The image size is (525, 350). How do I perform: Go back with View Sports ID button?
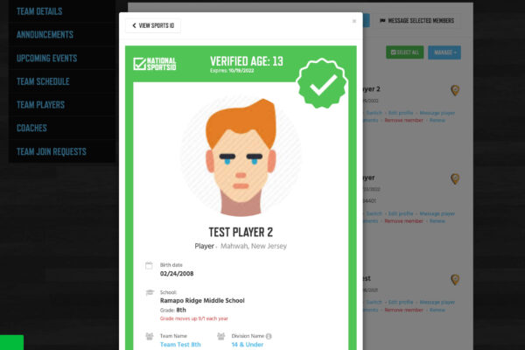pyautogui.click(x=153, y=25)
